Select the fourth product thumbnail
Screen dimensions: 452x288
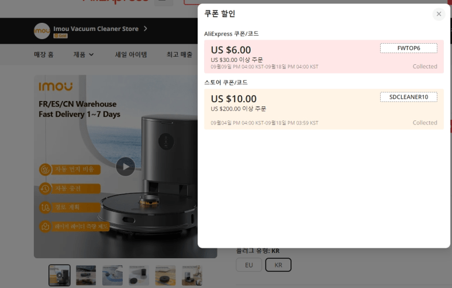coord(139,275)
